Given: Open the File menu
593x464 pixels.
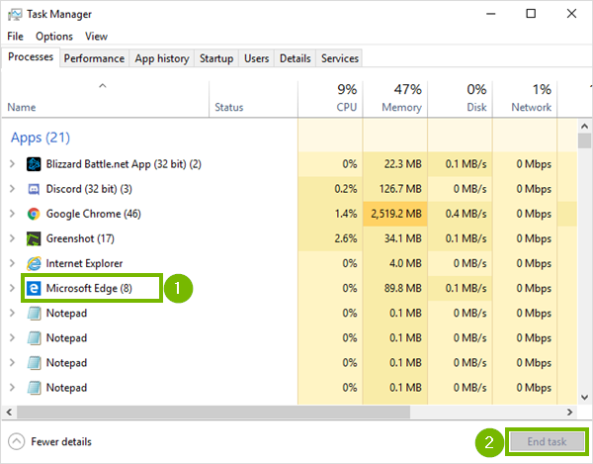Looking at the screenshot, I should [x=15, y=37].
